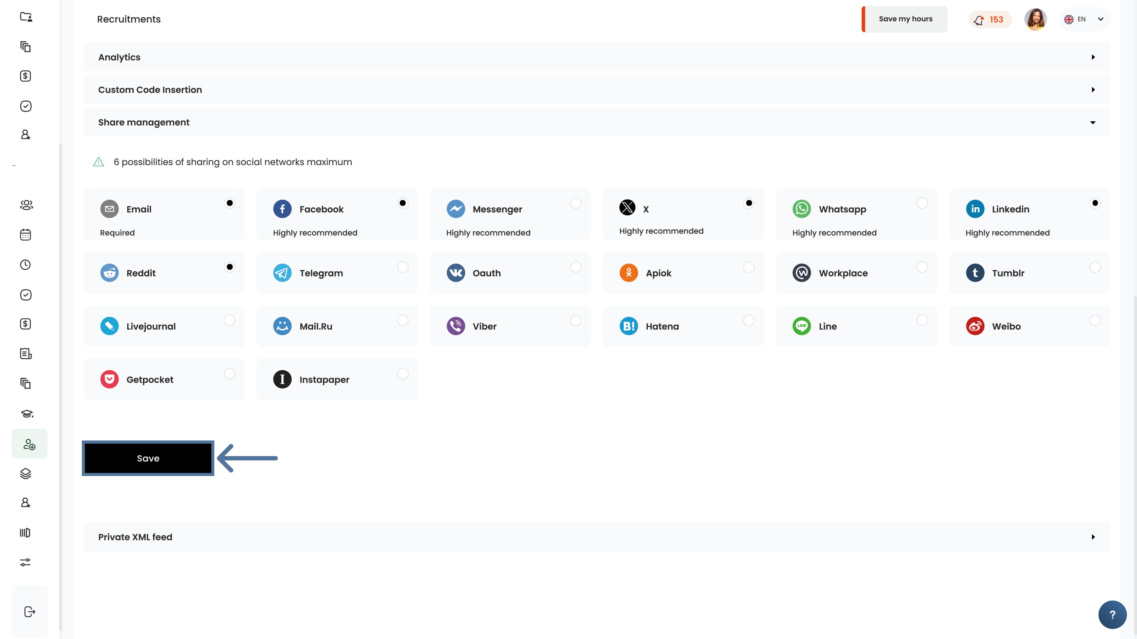Open sidebar graduation cap training icon

coord(27,414)
